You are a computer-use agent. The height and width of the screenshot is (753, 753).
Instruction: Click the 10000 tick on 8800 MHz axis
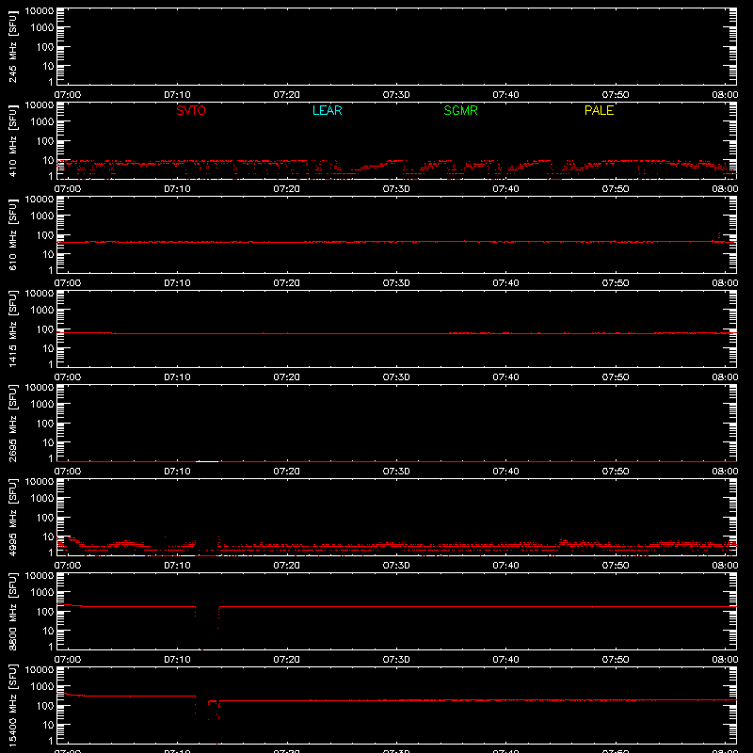coord(40,576)
